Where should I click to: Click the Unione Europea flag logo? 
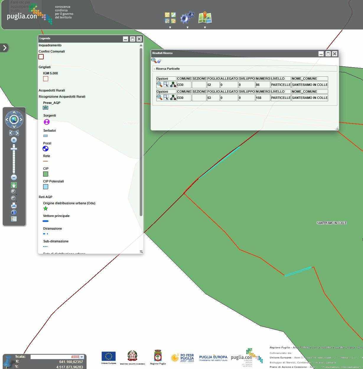pyautogui.click(x=108, y=358)
